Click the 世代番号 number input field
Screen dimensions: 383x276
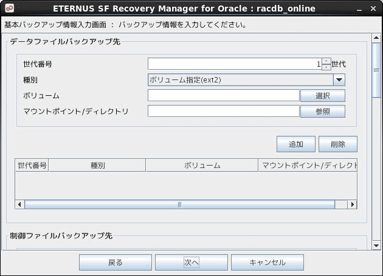235,64
